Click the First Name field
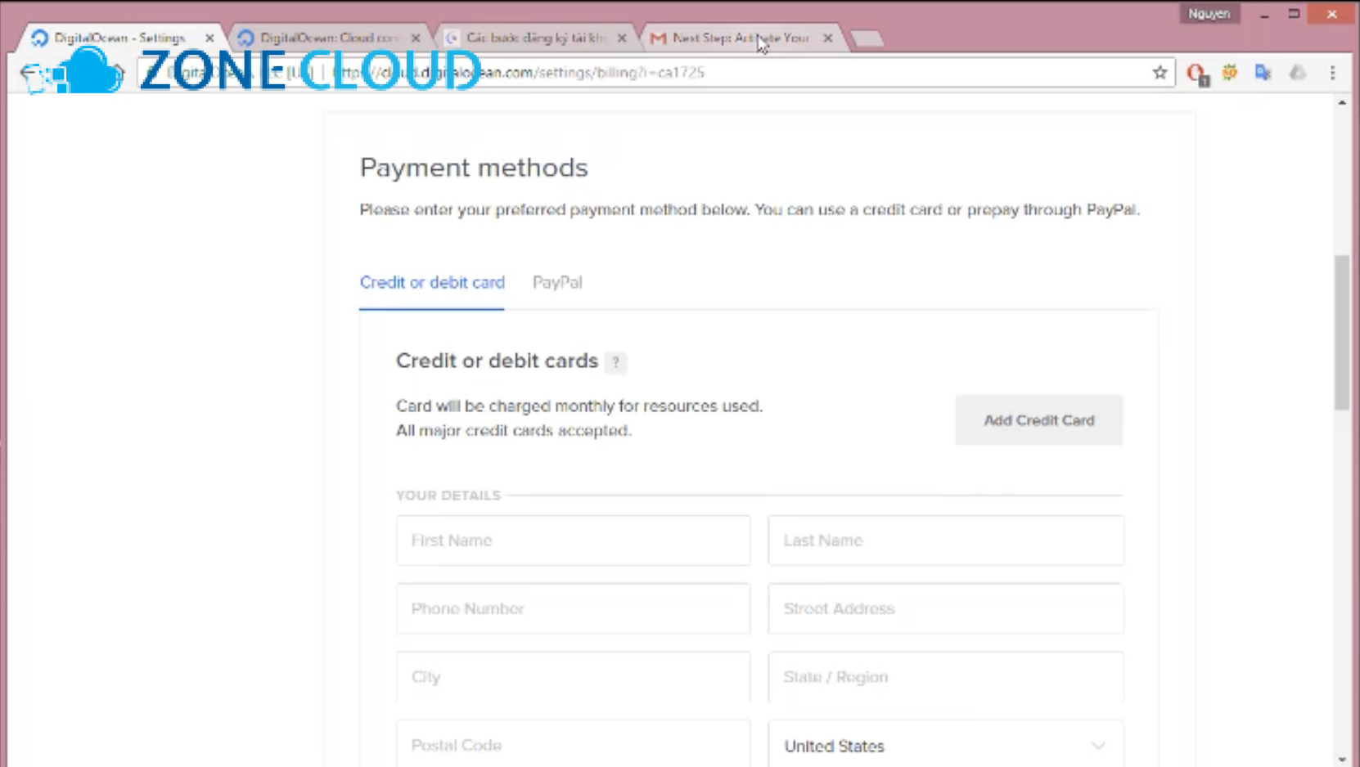Screen dimensions: 1360x767 tap(573, 540)
